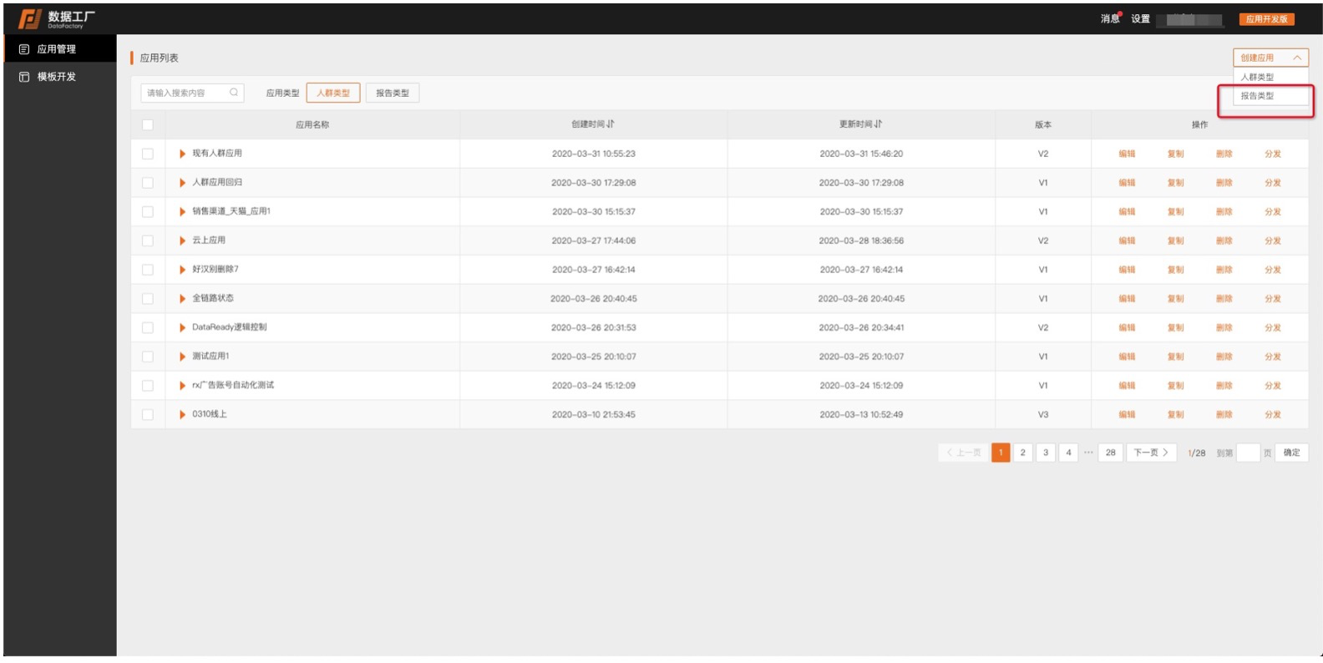
Task: Edit the 0310线上 application
Action: click(x=1127, y=414)
